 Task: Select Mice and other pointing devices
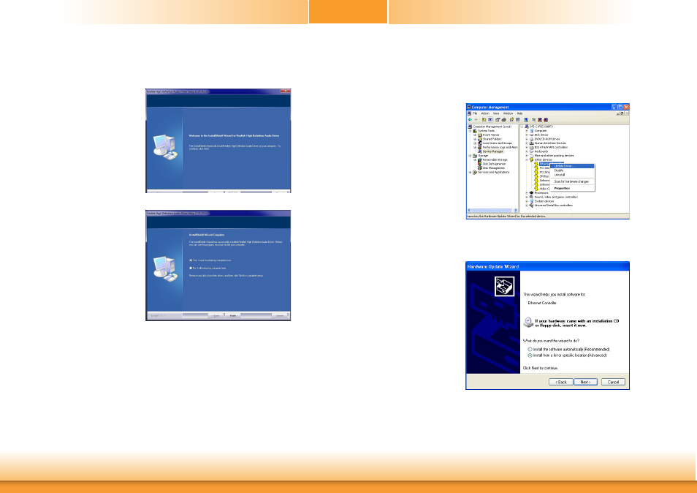coord(555,155)
